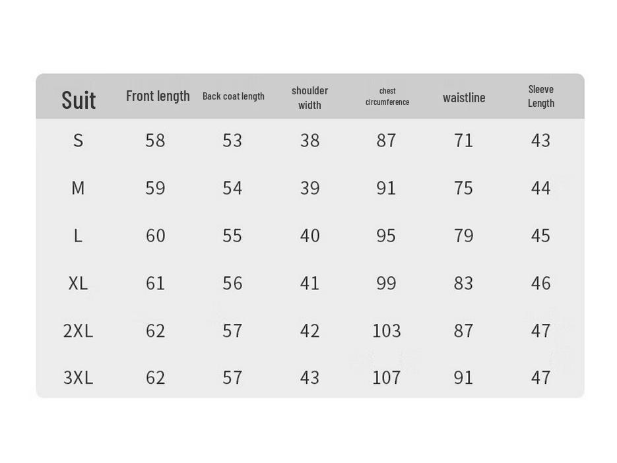Select the 79 waistline value for L
617x463 pixels.
(463, 235)
